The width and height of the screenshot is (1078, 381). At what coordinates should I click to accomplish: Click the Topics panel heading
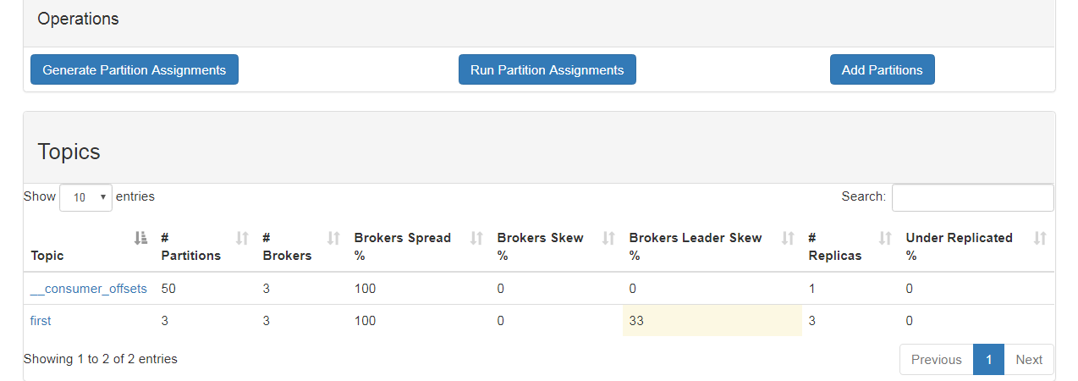(x=69, y=152)
